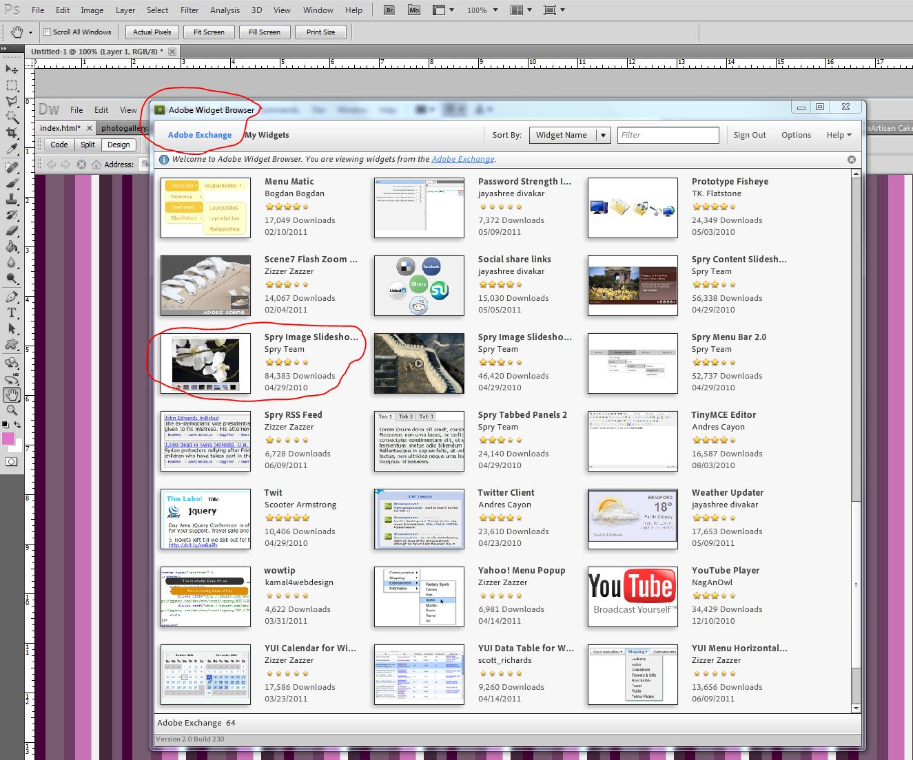Select the 3D Object Rotate tool
Viewport: 913px width, 760px height.
click(x=12, y=363)
